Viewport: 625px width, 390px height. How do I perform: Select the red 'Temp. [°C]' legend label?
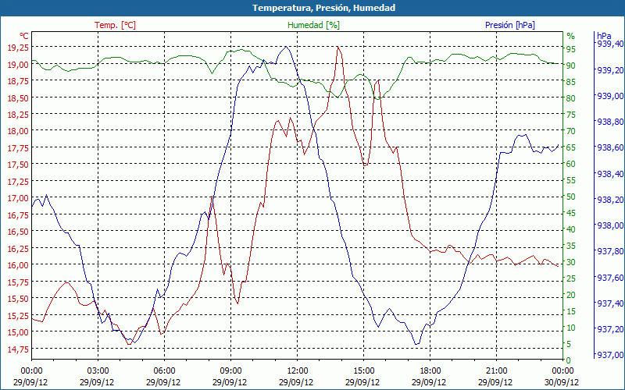(x=115, y=25)
